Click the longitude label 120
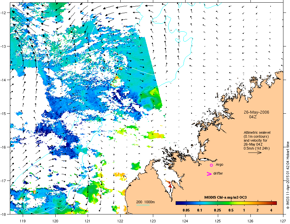The image size is (290, 224). [55, 221]
